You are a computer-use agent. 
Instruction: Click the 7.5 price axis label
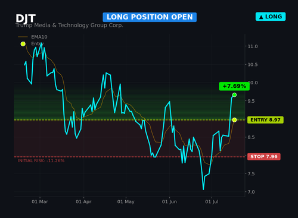251,173
